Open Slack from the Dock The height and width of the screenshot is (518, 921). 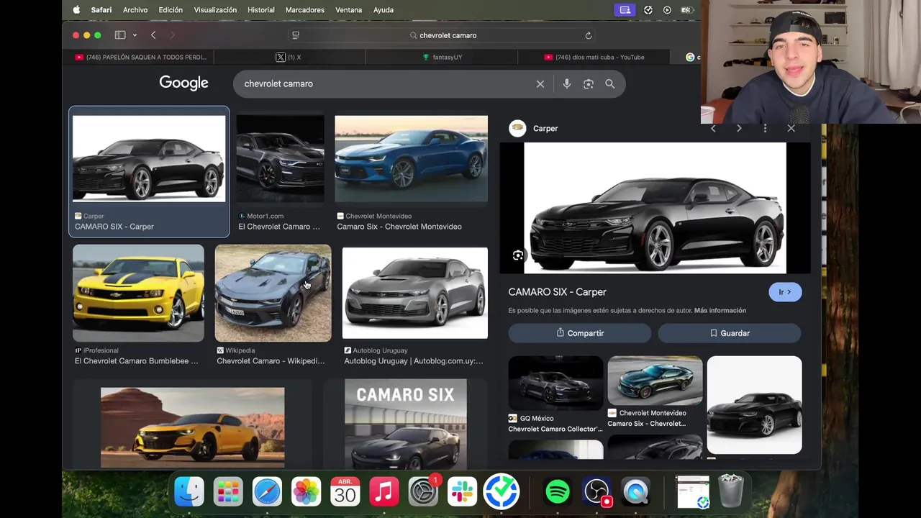(x=462, y=492)
